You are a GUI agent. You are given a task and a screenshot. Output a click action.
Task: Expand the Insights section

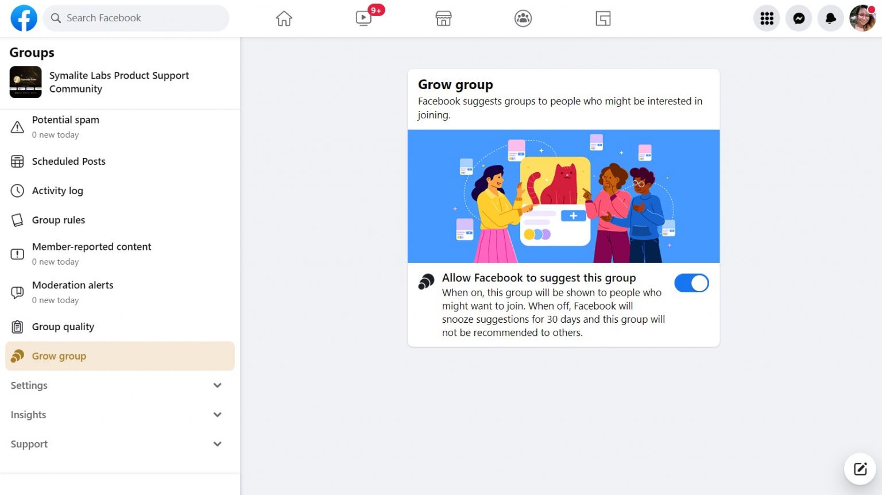[x=118, y=415]
